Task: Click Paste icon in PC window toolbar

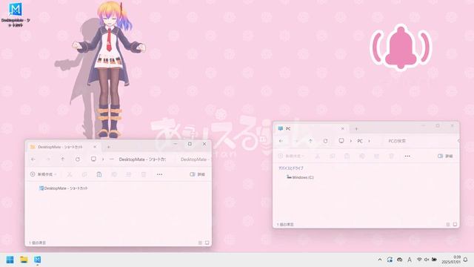Action: [347, 156]
